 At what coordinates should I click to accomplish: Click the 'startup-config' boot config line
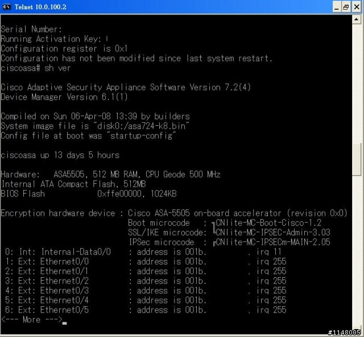(88, 135)
